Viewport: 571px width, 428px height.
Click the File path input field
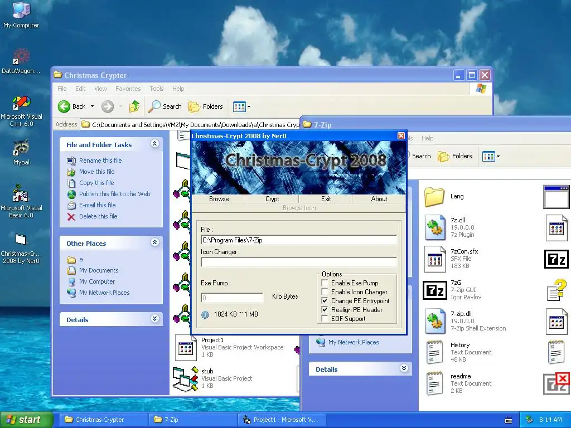tap(299, 240)
